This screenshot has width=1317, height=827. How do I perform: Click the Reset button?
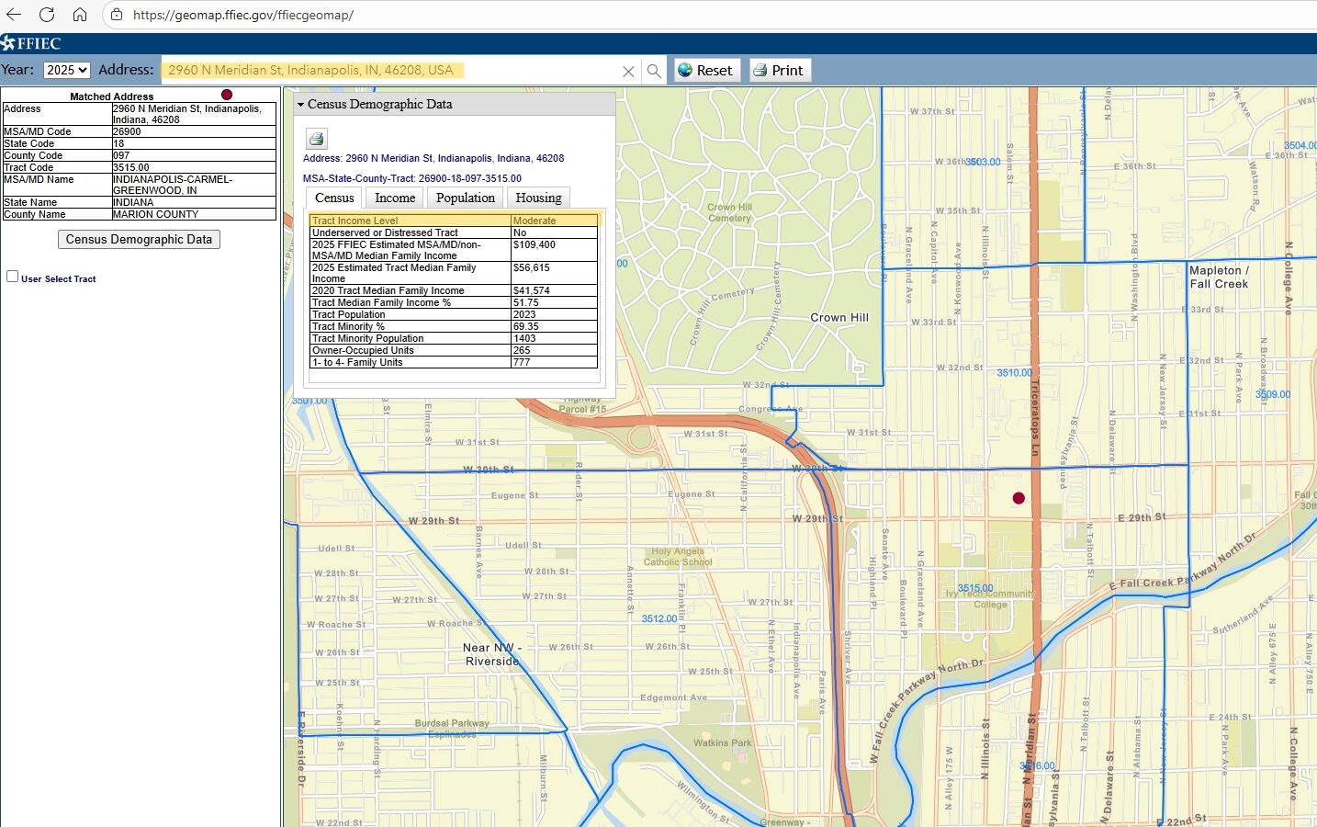point(706,70)
